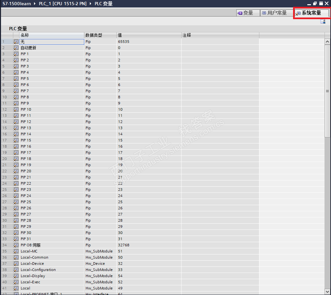The width and height of the screenshot is (331, 295).
Task: Select the name PIP 3
Action: click(x=25, y=66)
